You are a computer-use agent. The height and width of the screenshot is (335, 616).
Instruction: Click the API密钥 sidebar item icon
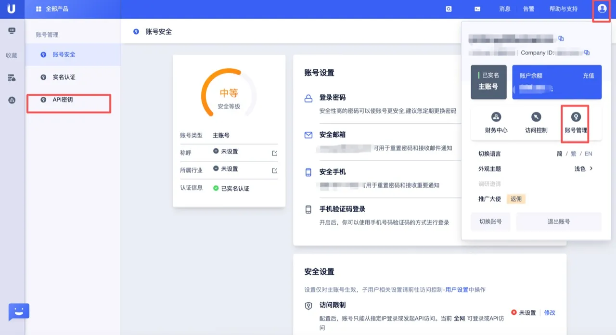[44, 100]
